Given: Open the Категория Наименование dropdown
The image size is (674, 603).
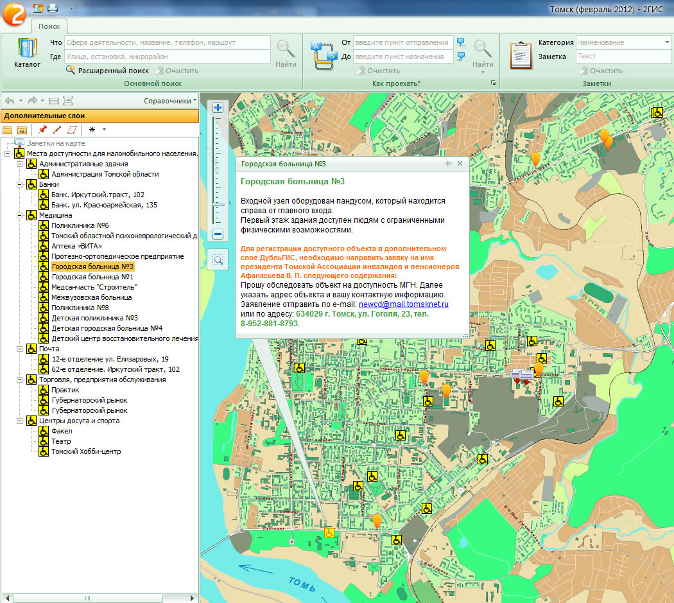Looking at the screenshot, I should [667, 42].
